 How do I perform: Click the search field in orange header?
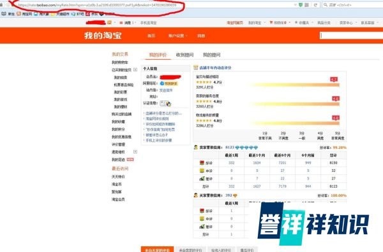click(351, 36)
